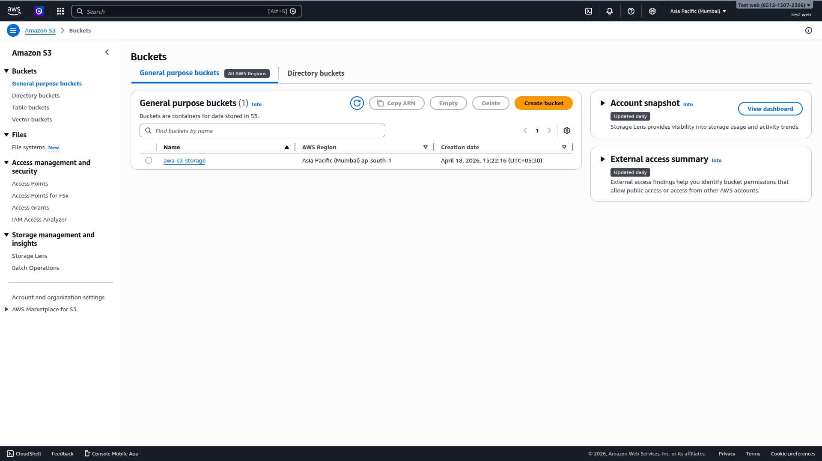Expand the External access summary panel
This screenshot has width=822, height=461.
(602, 159)
